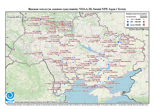The width and height of the screenshot is (154, 109).
Task: Select the large blue 241.04 MW marker
Action: pyautogui.click(x=118, y=42)
